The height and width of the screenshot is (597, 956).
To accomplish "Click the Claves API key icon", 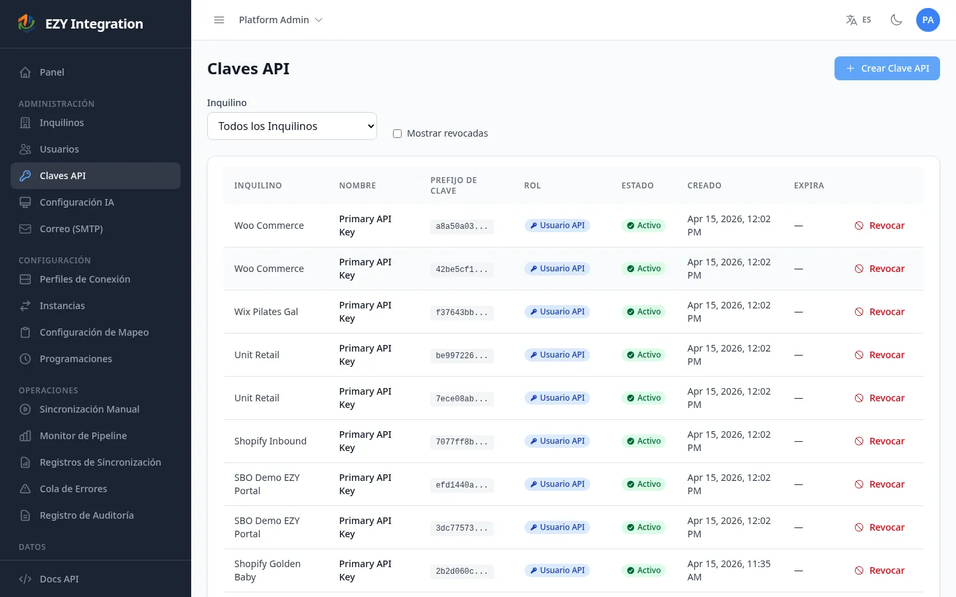I will [25, 176].
